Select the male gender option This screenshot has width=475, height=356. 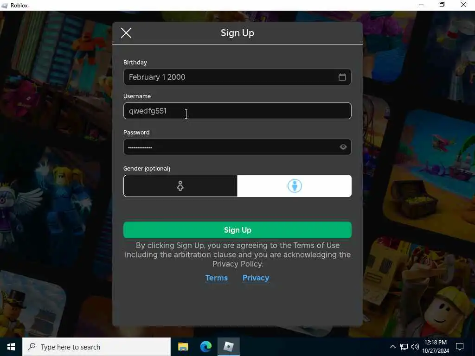tap(295, 186)
